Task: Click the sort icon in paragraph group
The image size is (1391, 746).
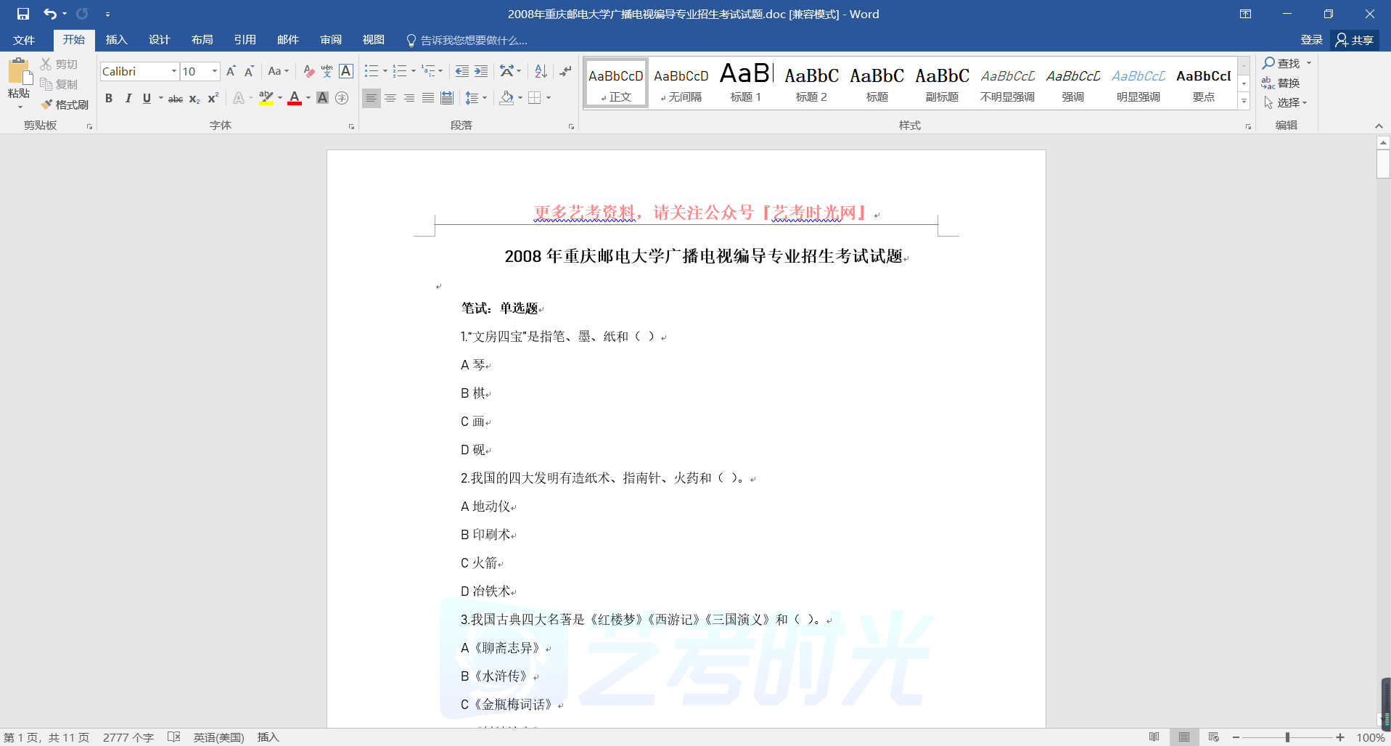Action: [541, 71]
